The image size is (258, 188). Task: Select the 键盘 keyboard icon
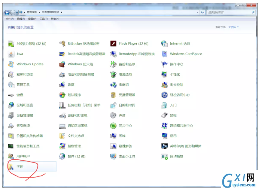pos(11,95)
